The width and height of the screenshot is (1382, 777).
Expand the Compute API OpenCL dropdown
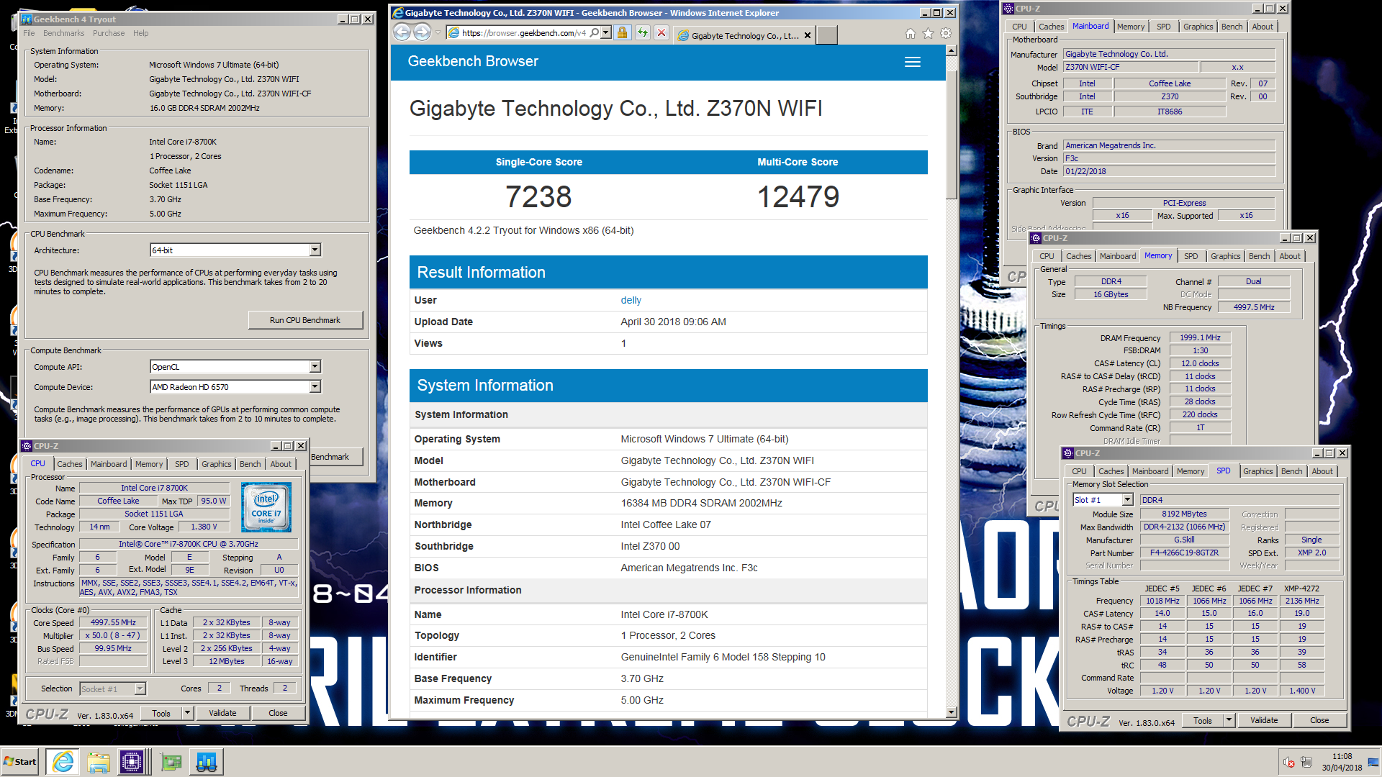click(x=315, y=367)
